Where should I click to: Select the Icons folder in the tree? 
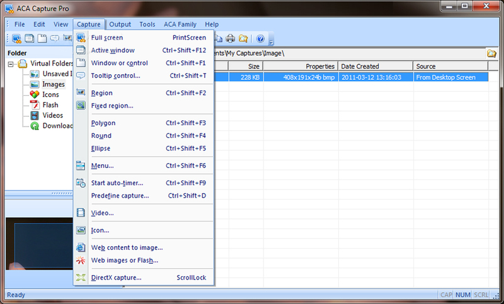50,94
